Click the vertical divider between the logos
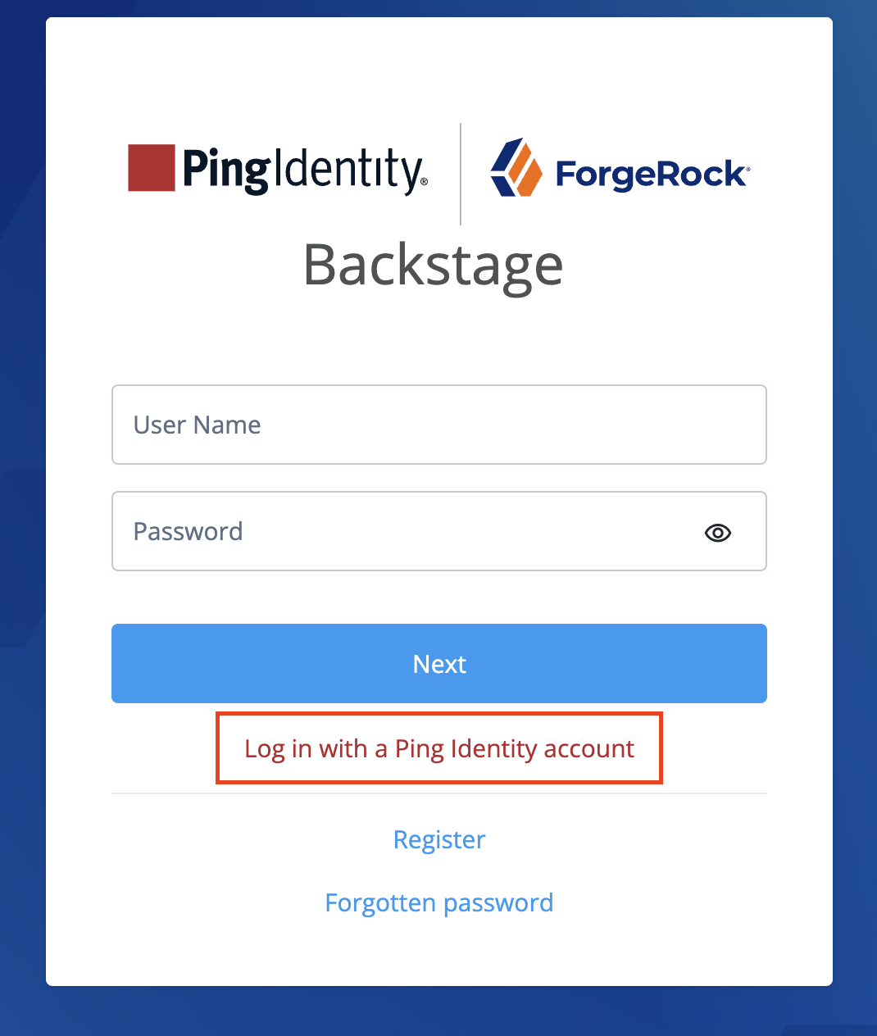877x1036 pixels. coord(461,174)
